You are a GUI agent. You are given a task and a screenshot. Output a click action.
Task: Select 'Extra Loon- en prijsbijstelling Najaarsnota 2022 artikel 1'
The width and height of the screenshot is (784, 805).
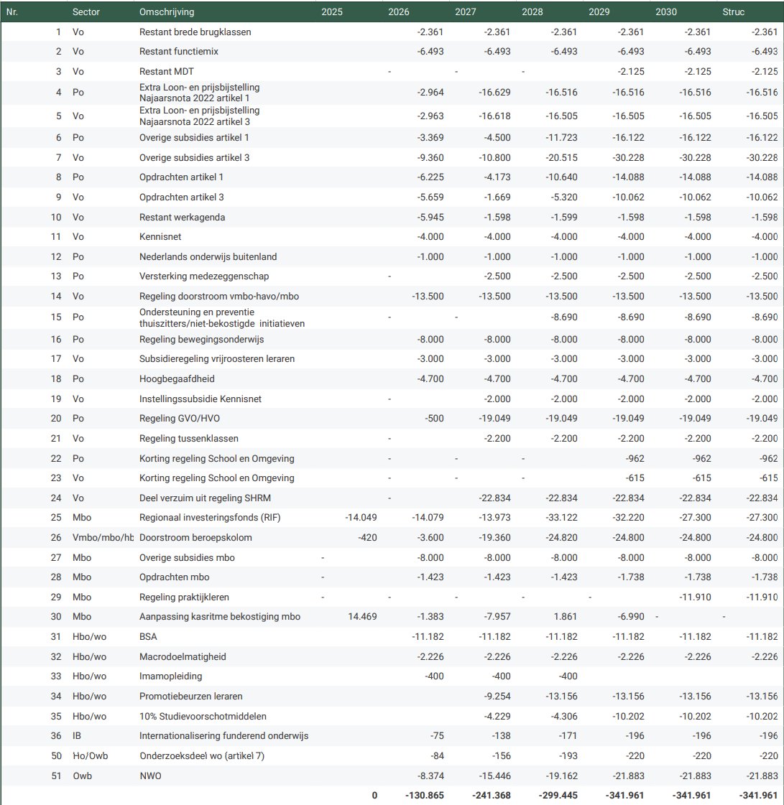tap(199, 93)
